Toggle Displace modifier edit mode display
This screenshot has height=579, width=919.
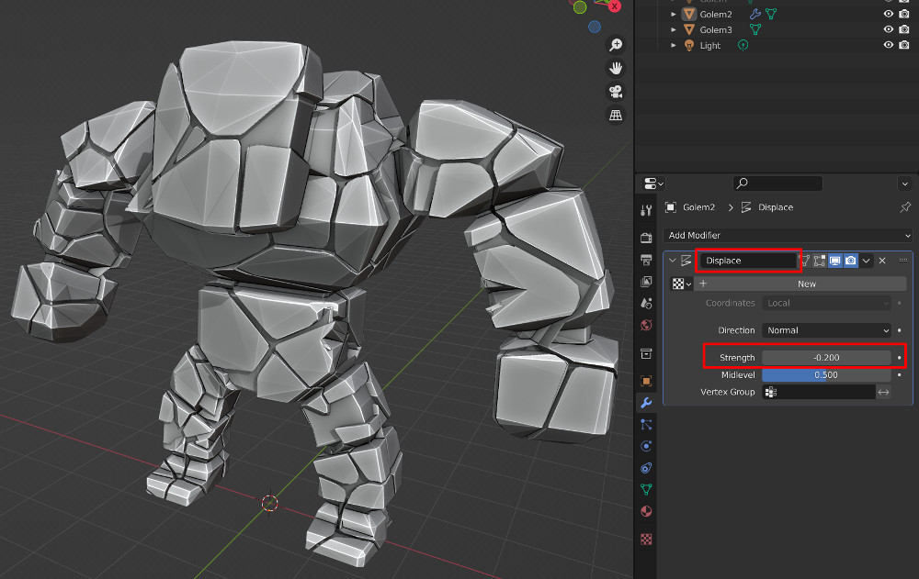pyautogui.click(x=820, y=261)
